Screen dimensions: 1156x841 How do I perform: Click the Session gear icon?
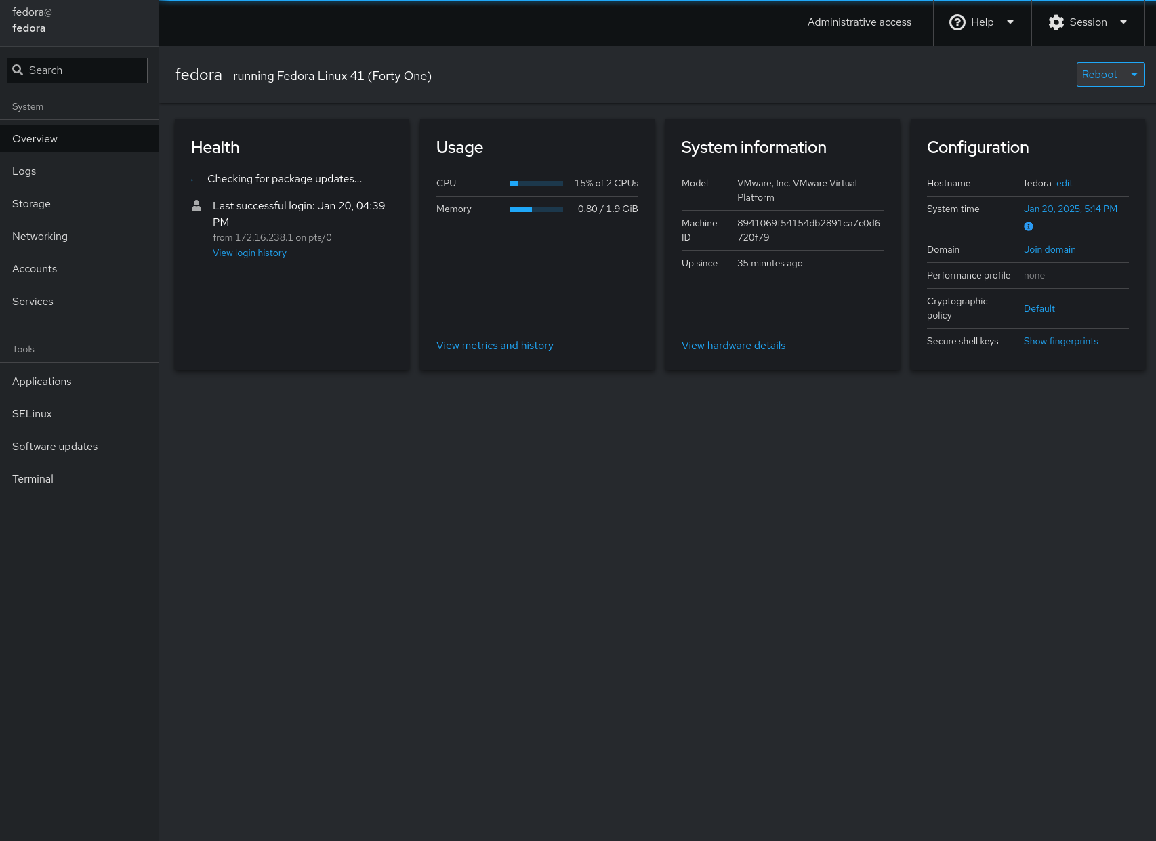coord(1056,22)
